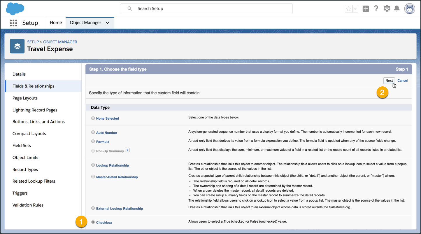Open Related Lookup Filters sidebar item
The image size is (421, 234).
click(x=43, y=181)
